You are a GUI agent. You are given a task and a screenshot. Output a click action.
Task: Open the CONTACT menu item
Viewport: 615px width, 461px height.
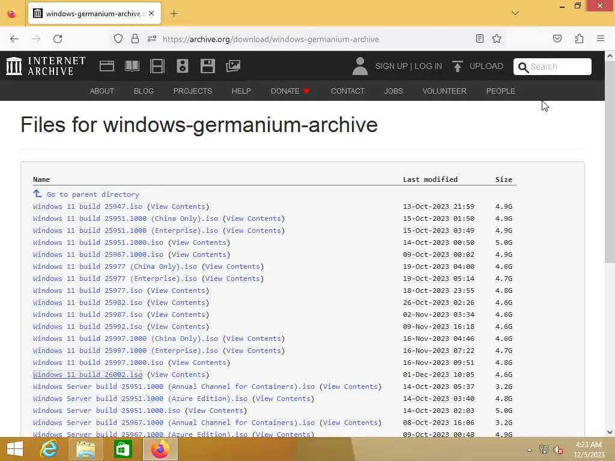point(348,91)
